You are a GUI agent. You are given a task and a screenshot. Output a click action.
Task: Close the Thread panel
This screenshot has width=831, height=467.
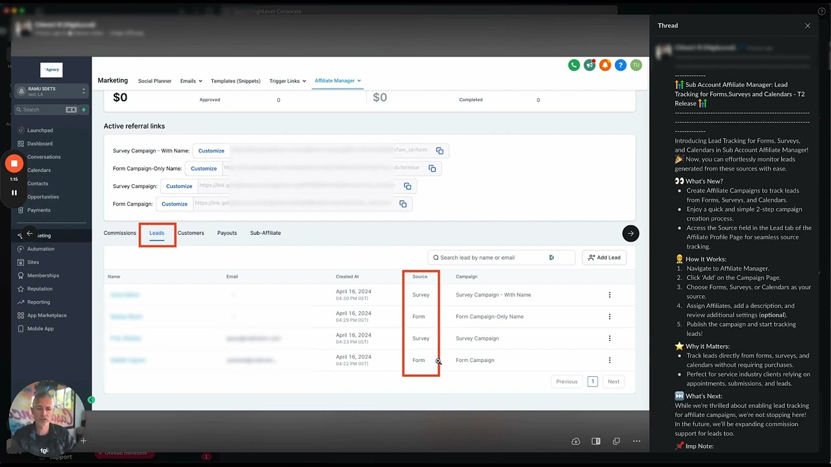tap(808, 26)
